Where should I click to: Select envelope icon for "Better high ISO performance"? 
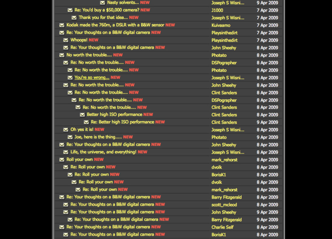[82, 115]
